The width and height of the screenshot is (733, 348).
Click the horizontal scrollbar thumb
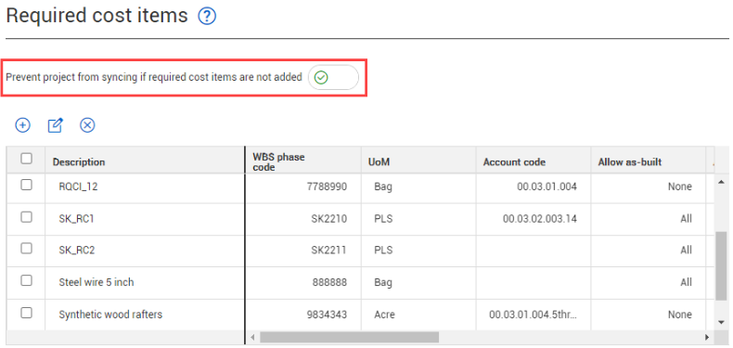click(x=350, y=337)
